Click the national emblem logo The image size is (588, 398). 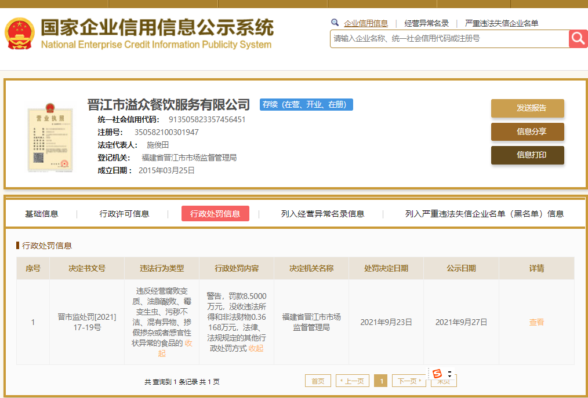20,33
